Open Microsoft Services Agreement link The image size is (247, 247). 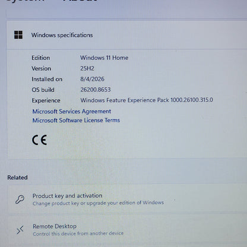[x=72, y=112]
